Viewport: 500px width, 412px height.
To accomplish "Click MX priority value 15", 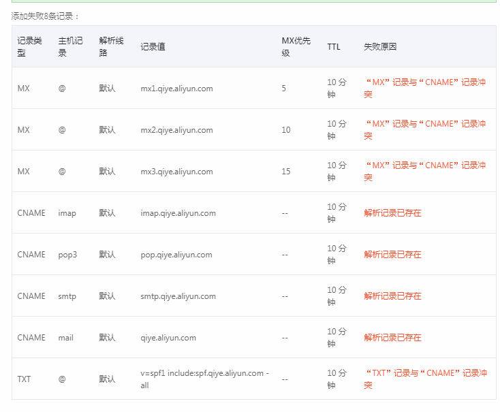I will (x=286, y=172).
